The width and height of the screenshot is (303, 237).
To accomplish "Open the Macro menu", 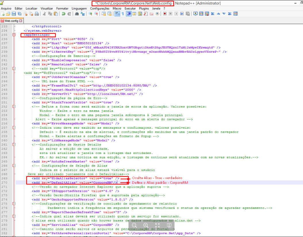I will click(117, 9).
